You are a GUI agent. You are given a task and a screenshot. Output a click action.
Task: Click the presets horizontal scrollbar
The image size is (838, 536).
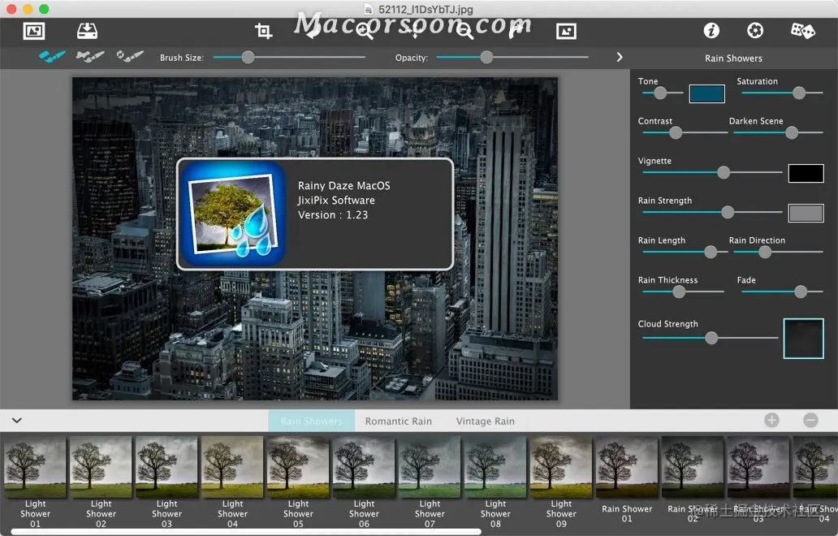pyautogui.click(x=246, y=532)
